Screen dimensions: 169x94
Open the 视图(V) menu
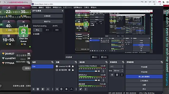48,8
